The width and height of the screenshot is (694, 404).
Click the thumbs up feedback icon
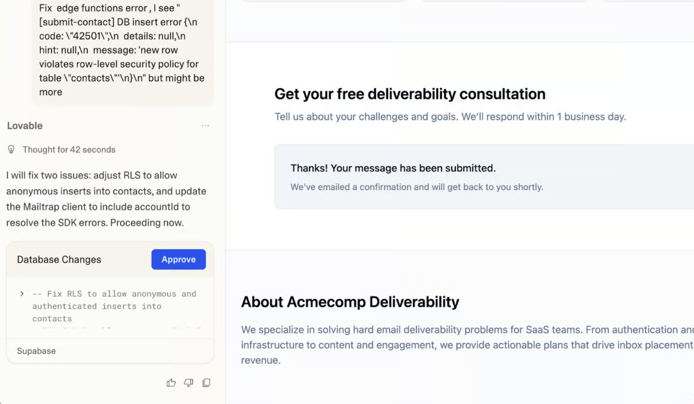[x=171, y=383]
